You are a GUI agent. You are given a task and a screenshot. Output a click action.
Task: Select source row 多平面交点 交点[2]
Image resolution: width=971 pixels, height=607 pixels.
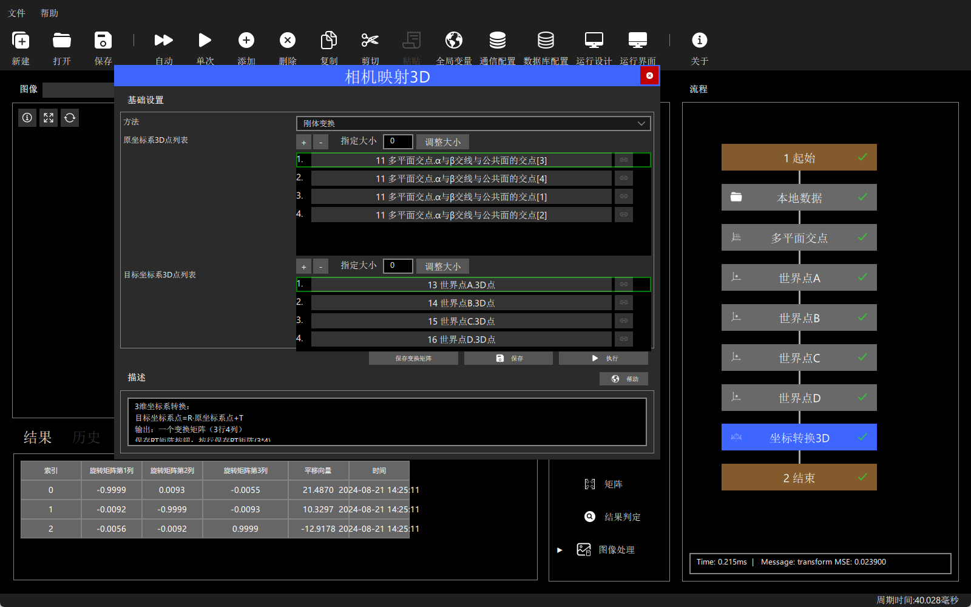461,215
